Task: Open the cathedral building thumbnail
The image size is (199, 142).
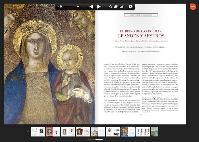Action: pyautogui.click(x=98, y=132)
